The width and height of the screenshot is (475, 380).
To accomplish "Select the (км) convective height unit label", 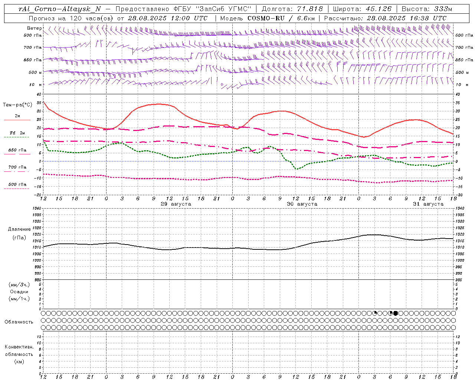I will (19, 362).
